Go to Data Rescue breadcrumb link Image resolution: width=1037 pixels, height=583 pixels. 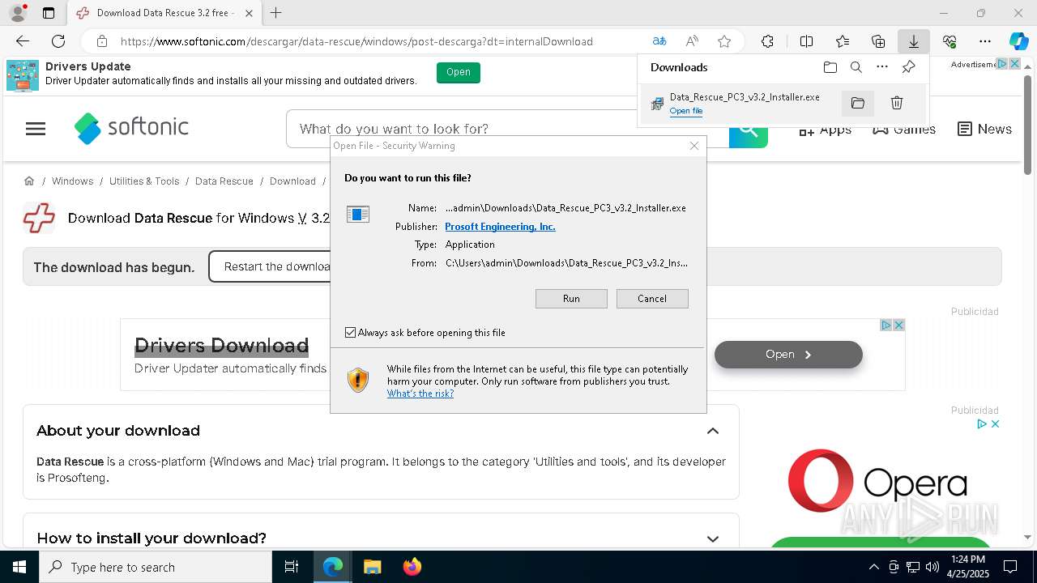(224, 181)
